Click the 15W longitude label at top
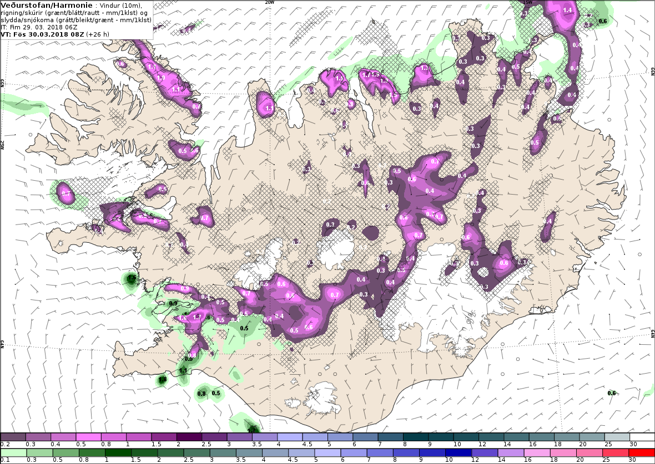This screenshot has width=655, height=464. click(x=528, y=2)
